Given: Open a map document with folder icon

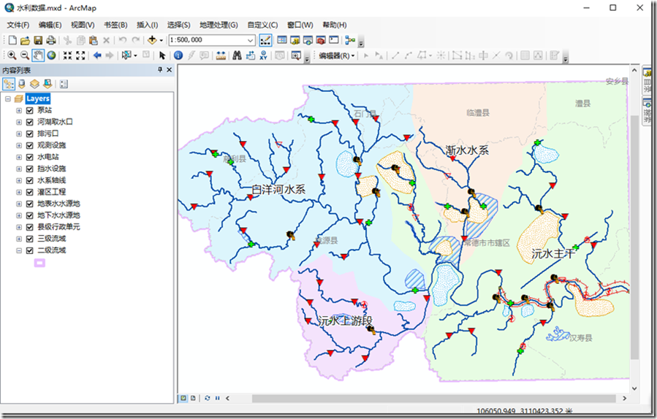Looking at the screenshot, I should click(x=25, y=40).
